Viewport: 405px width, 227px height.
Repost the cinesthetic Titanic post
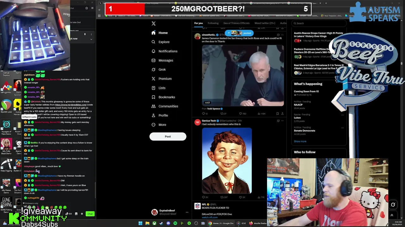pyautogui.click(x=223, y=113)
